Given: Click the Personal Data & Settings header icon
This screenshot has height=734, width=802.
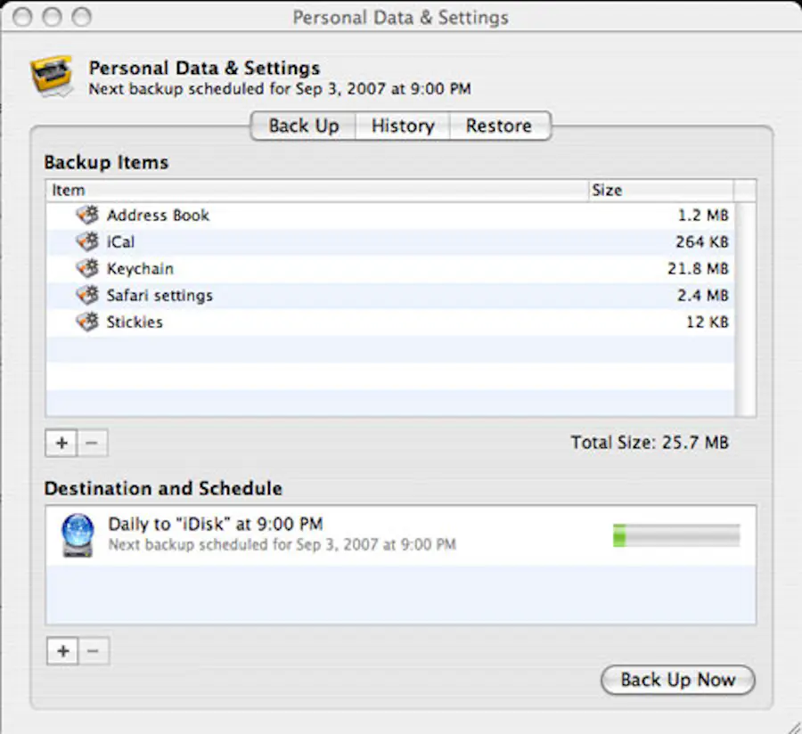Looking at the screenshot, I should pos(51,75).
